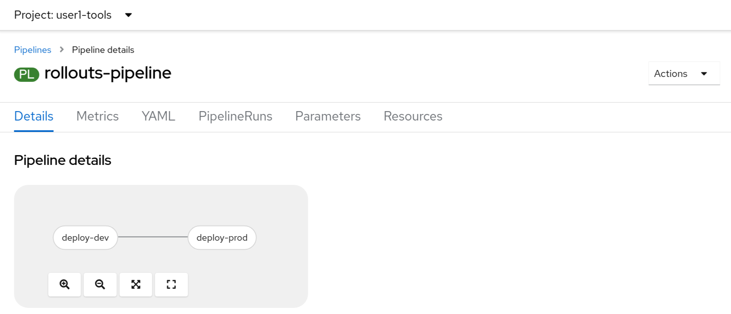Click the Pipeline details breadcrumb text
The width and height of the screenshot is (731, 314).
point(103,50)
